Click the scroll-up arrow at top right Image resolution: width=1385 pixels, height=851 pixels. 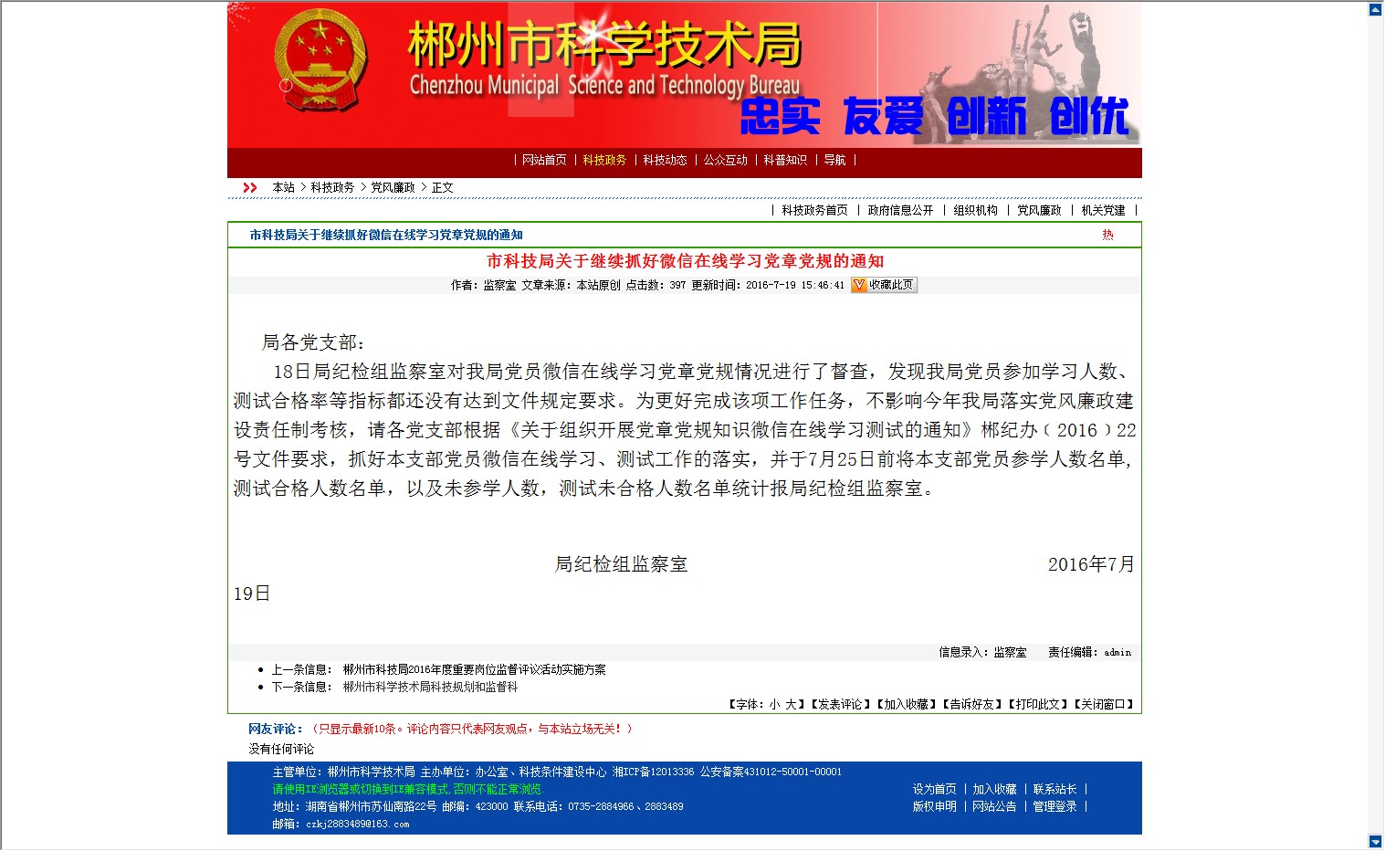pyautogui.click(x=1375, y=10)
